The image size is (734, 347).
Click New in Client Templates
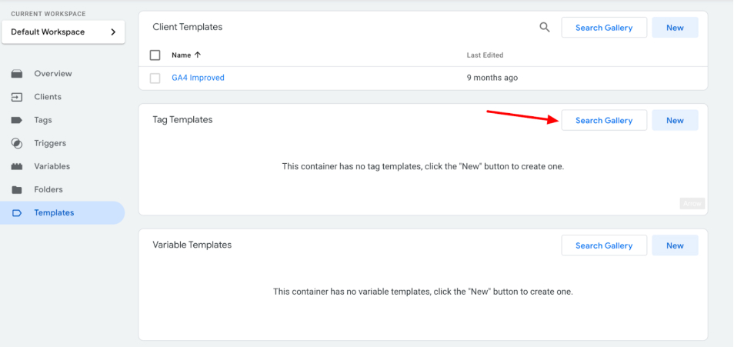[x=675, y=28]
